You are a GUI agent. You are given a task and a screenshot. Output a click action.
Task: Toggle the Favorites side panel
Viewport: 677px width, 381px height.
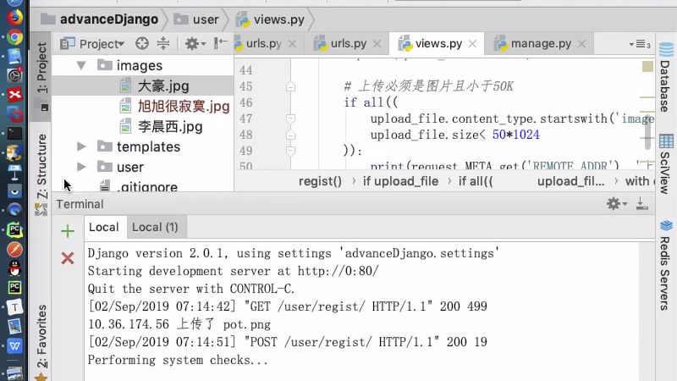pos(41,339)
